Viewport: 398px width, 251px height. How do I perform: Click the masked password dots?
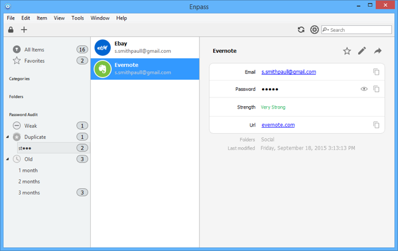(270, 89)
